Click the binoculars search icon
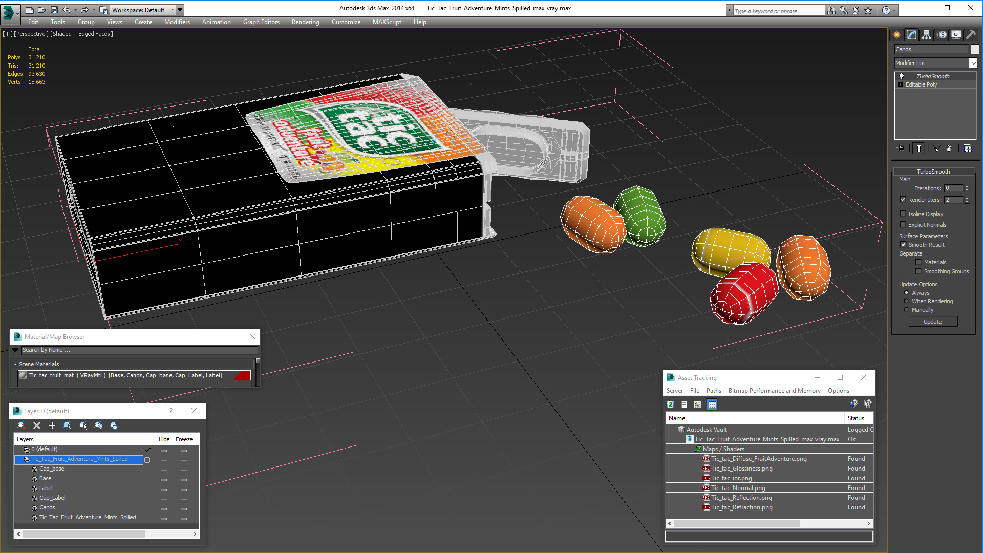The height and width of the screenshot is (553, 983). point(831,10)
